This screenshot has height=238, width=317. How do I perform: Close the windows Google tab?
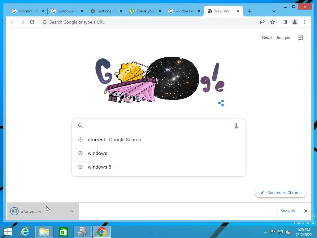82,11
